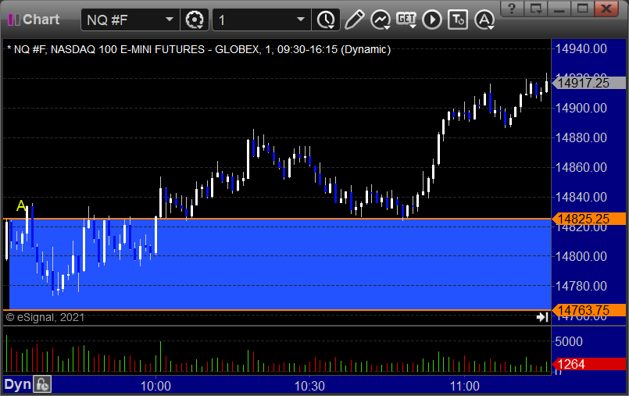This screenshot has width=629, height=396.
Task: Click the 5000 volume axis label
Action: point(569,341)
